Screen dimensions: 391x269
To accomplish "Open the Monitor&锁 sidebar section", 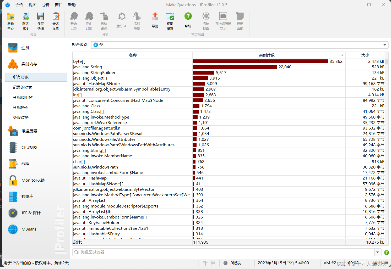I will point(36,180).
